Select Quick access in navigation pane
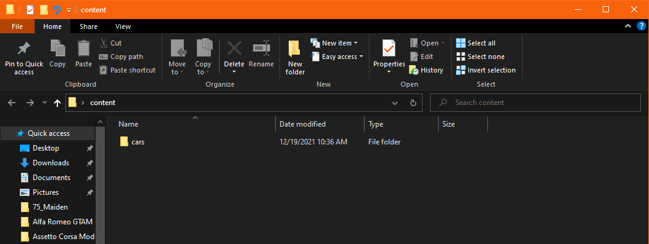The height and width of the screenshot is (244, 649). 48,133
